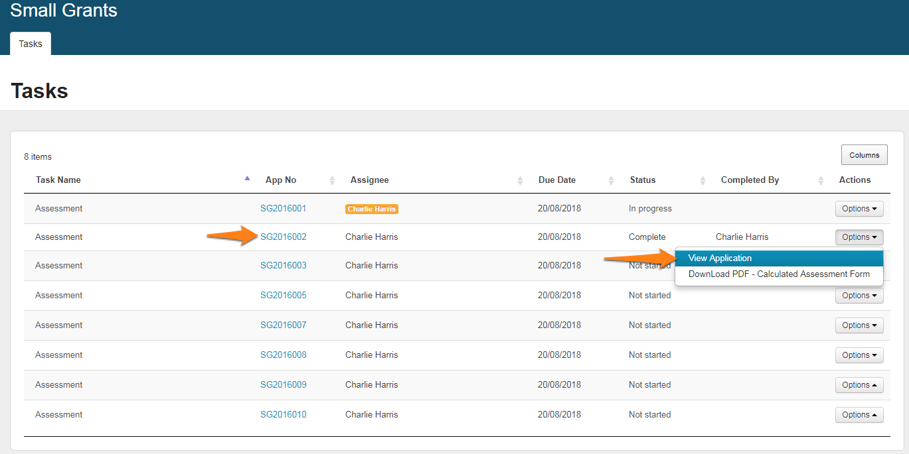Open application link SG2016001
This screenshot has width=909, height=454.
(284, 209)
